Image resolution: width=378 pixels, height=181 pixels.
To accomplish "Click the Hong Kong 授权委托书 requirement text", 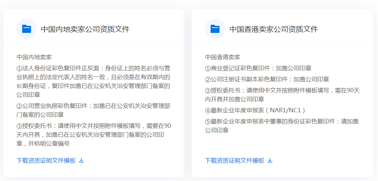I will coord(282,95).
